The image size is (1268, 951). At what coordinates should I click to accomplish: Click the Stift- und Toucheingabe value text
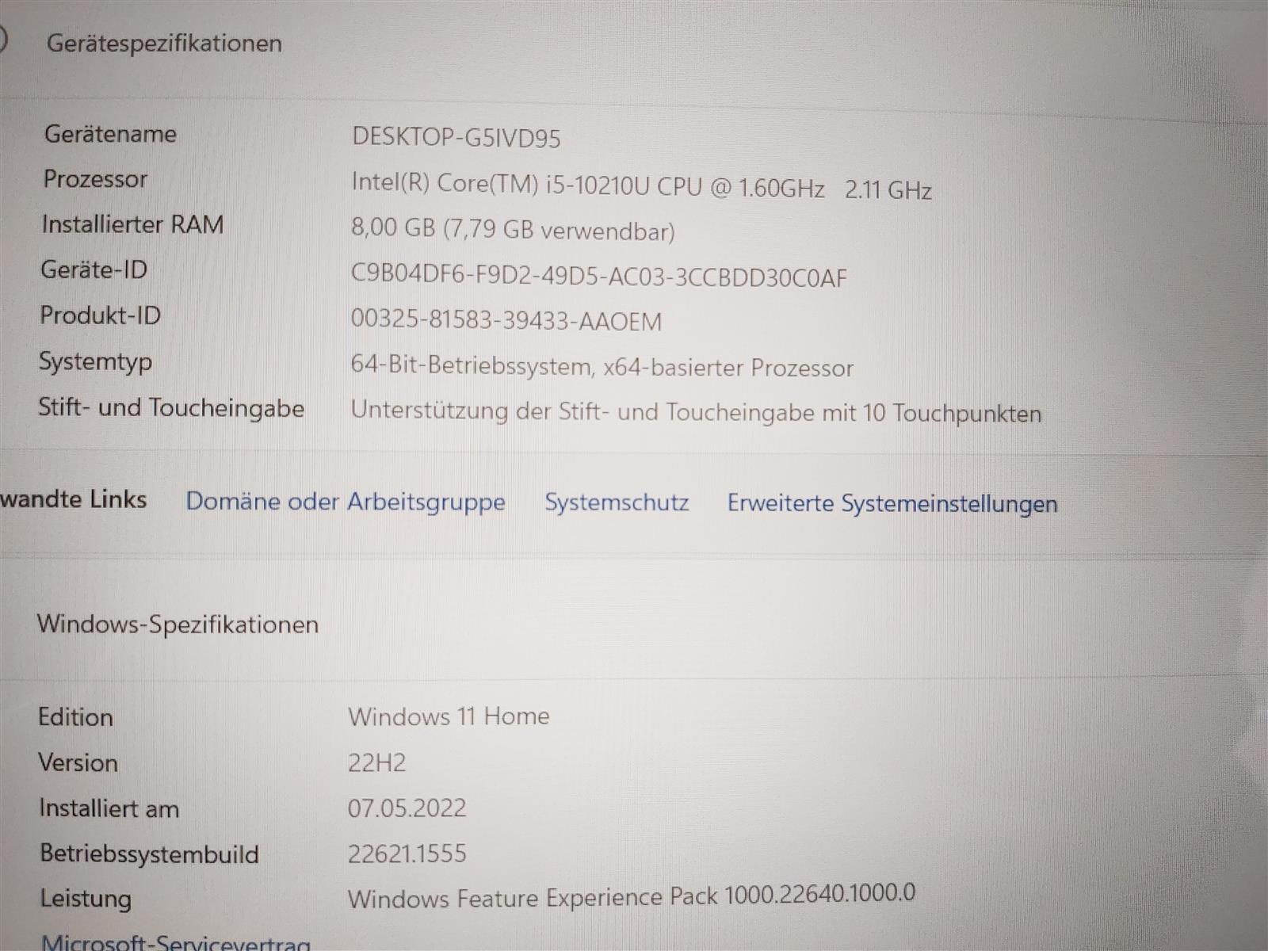(695, 412)
